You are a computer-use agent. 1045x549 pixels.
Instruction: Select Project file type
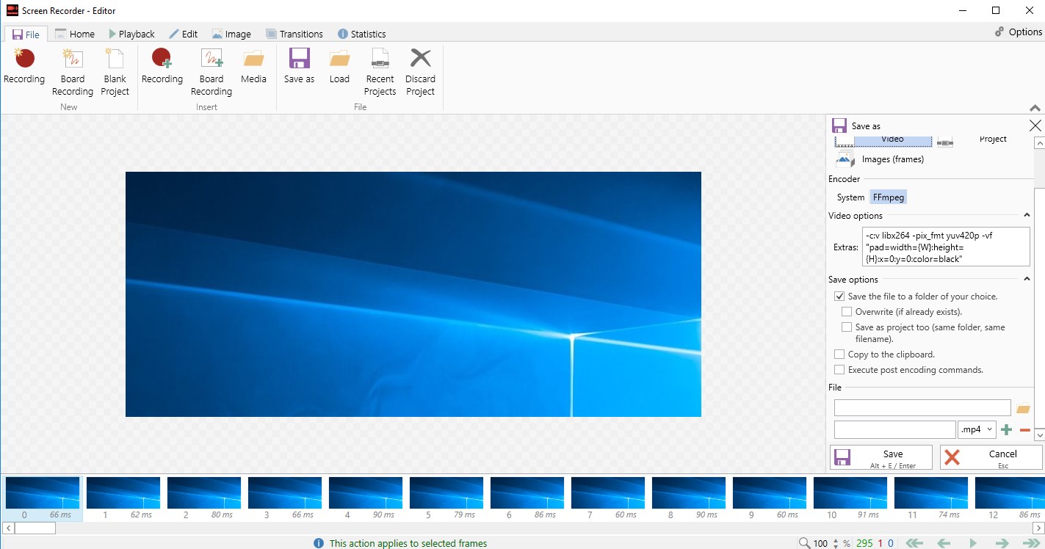pos(972,140)
